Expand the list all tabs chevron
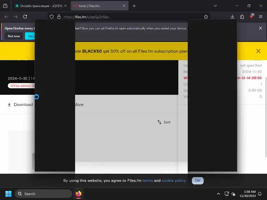 tap(215, 6)
